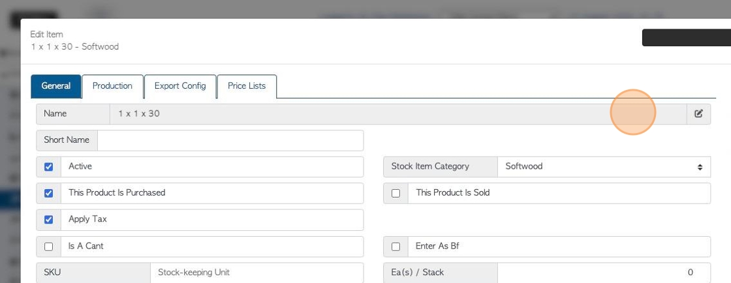Click the Name field showing 1 x 1 x 30
The image size is (731, 283).
[x=398, y=113]
